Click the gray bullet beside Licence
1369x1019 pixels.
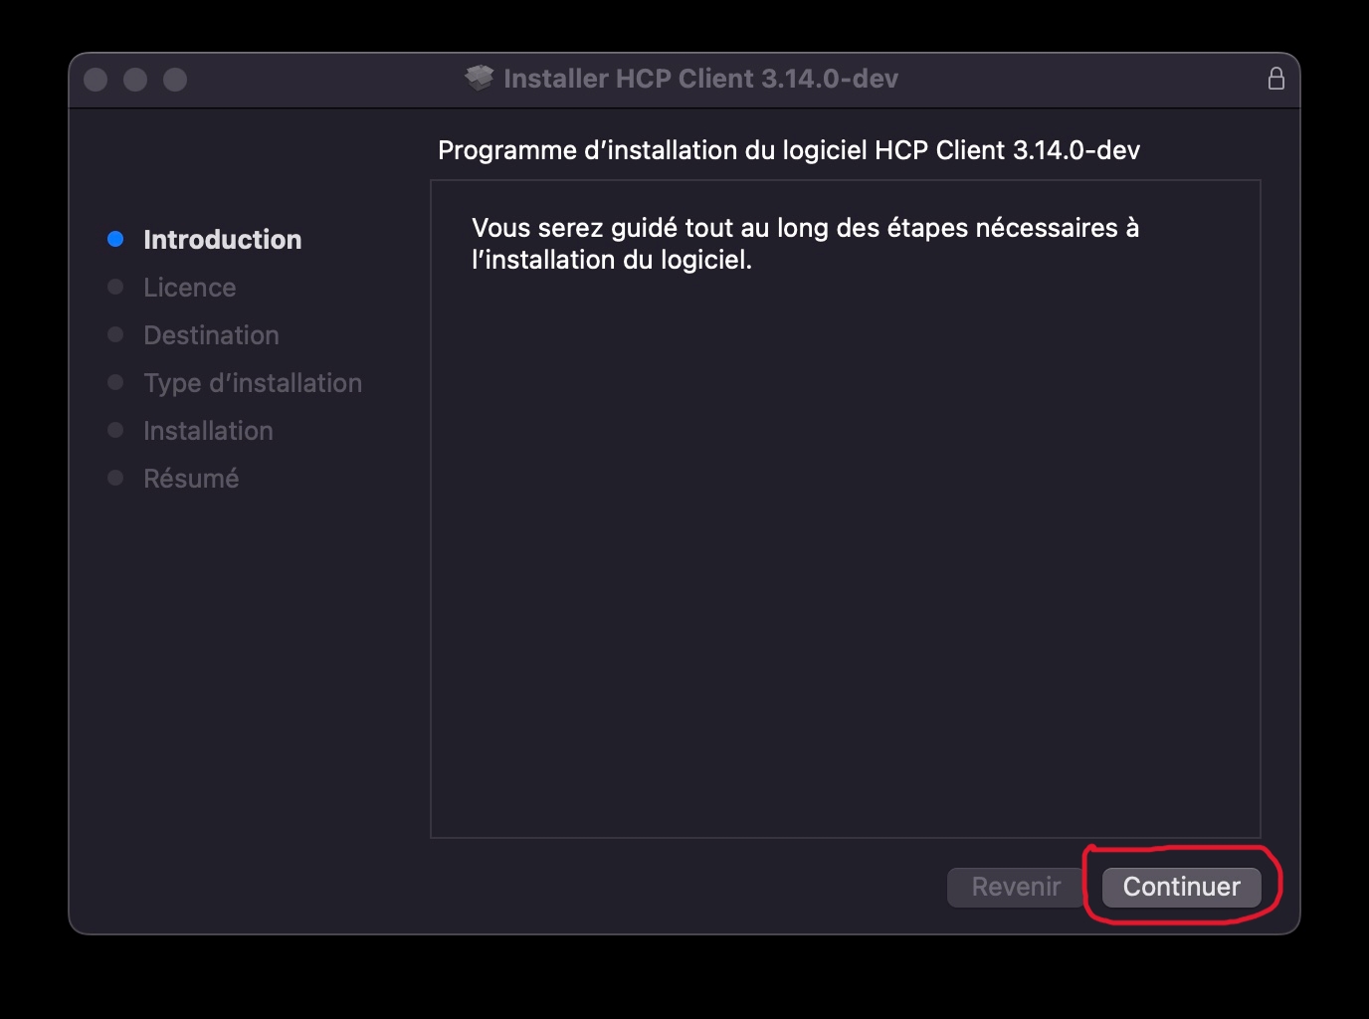pyautogui.click(x=115, y=287)
